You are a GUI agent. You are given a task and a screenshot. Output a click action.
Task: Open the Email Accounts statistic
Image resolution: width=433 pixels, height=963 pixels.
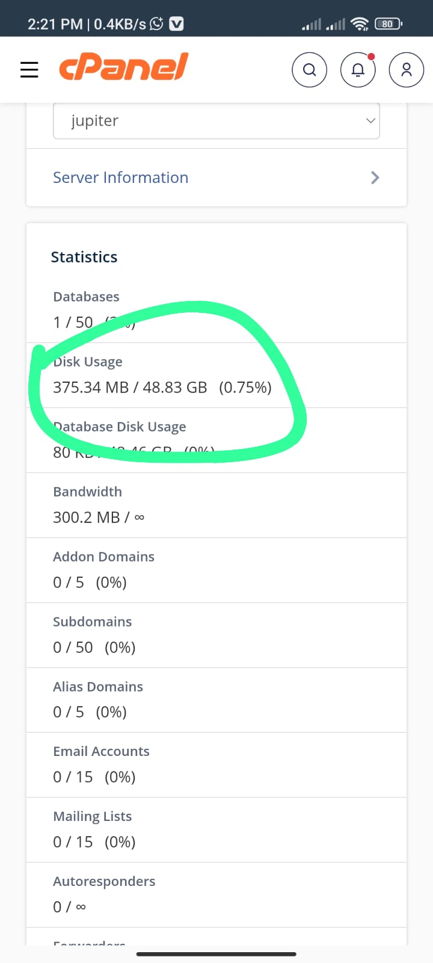(216, 765)
